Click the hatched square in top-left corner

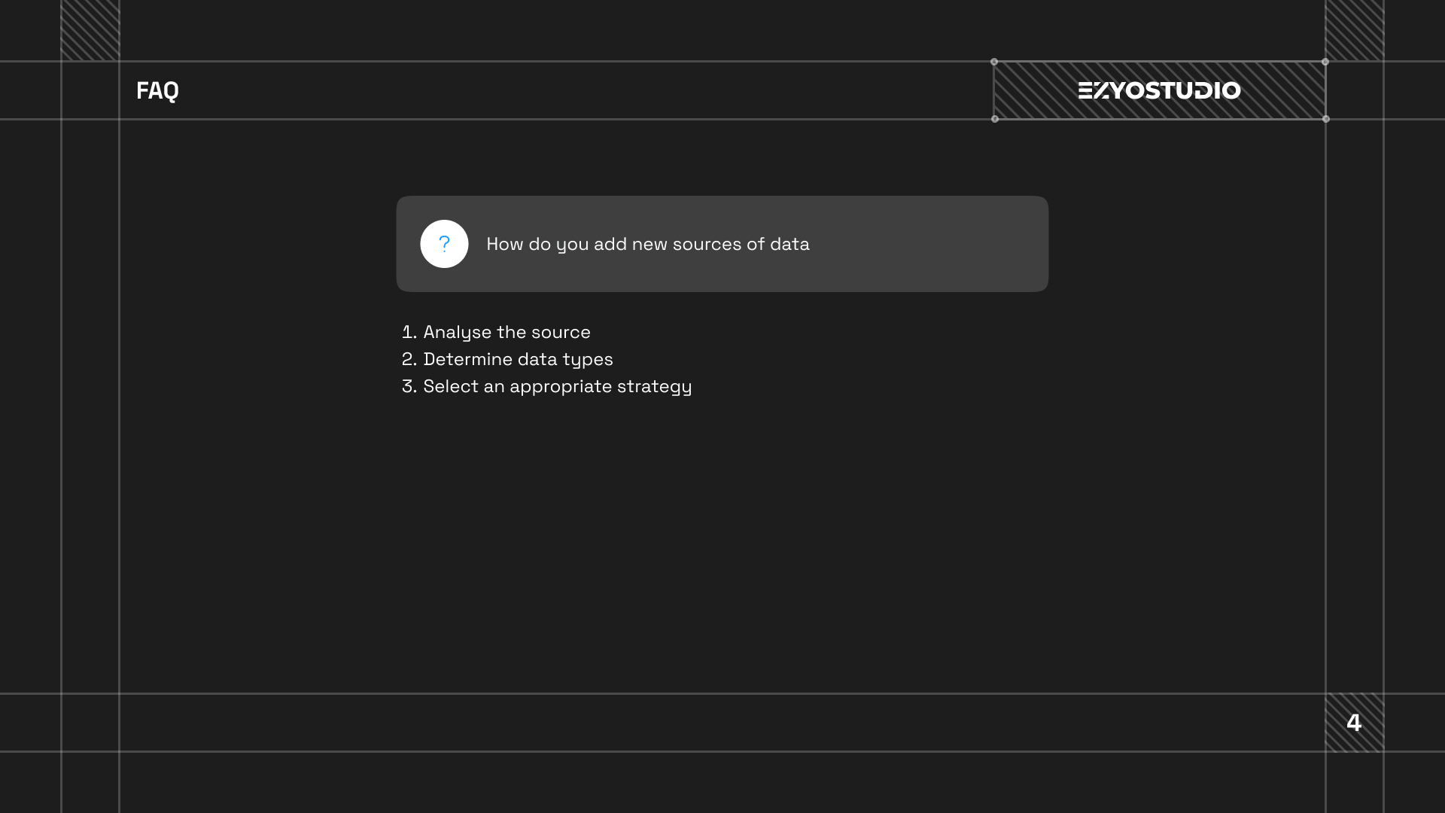pyautogui.click(x=90, y=30)
